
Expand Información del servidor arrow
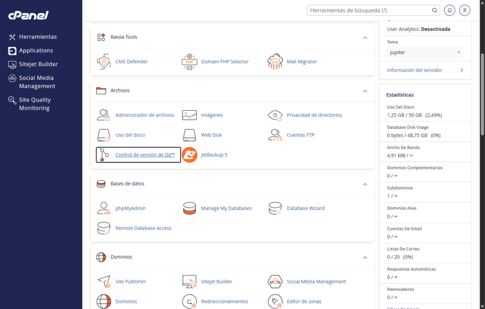462,71
